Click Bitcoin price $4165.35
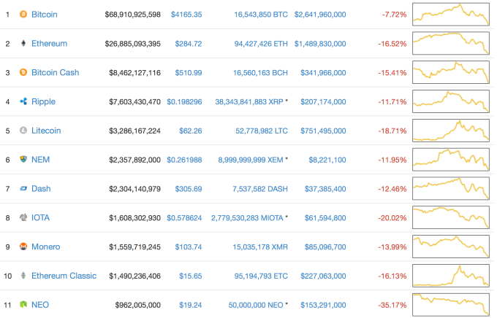 coord(186,15)
